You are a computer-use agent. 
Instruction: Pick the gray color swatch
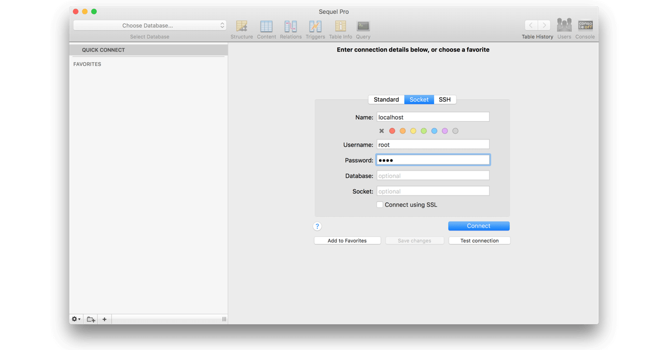455,131
